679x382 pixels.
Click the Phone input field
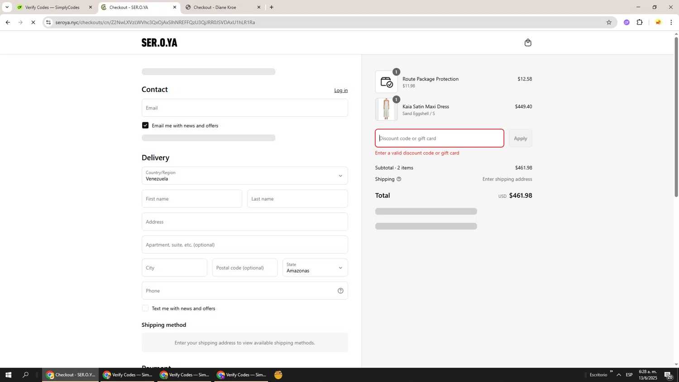[x=244, y=291]
